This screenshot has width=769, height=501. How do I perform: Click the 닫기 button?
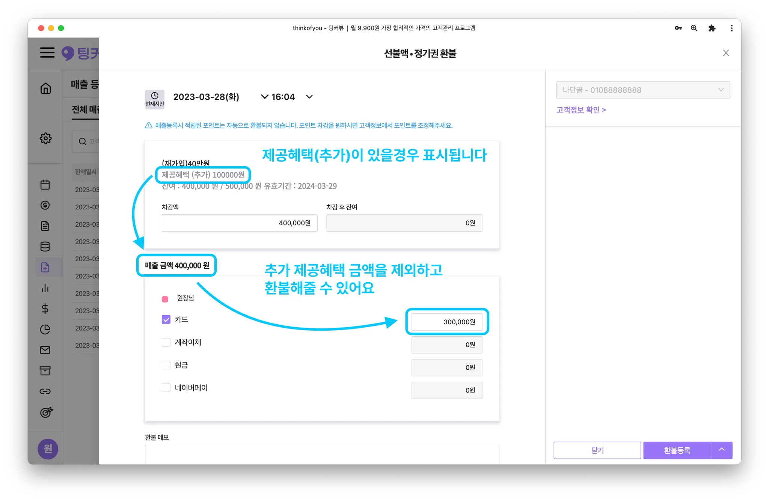click(x=597, y=450)
